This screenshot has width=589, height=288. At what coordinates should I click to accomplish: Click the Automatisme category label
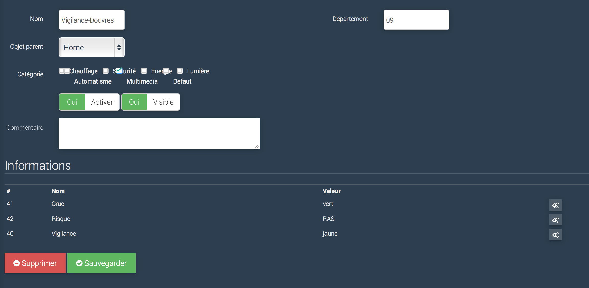[93, 81]
